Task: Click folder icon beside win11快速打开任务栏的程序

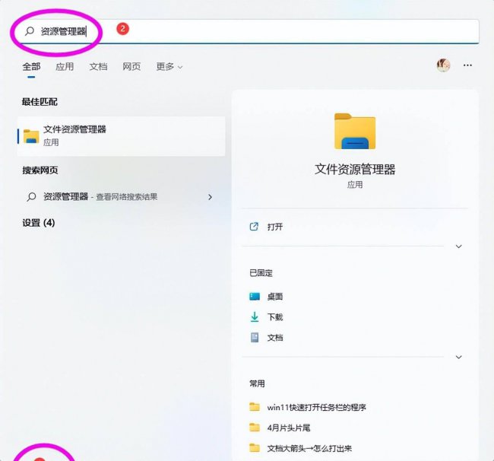Action: [255, 407]
